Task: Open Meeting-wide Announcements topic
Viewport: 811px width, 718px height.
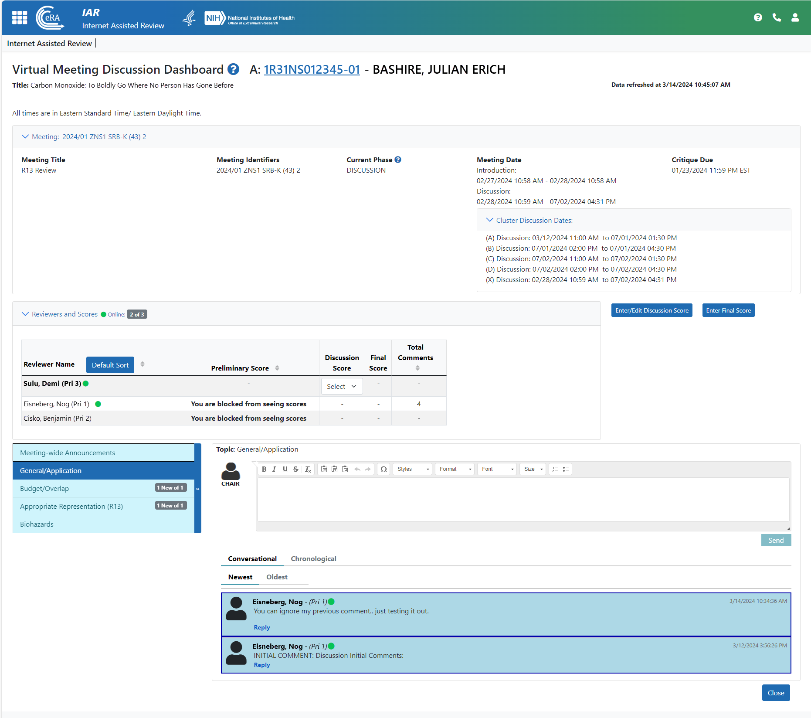Action: [104, 453]
